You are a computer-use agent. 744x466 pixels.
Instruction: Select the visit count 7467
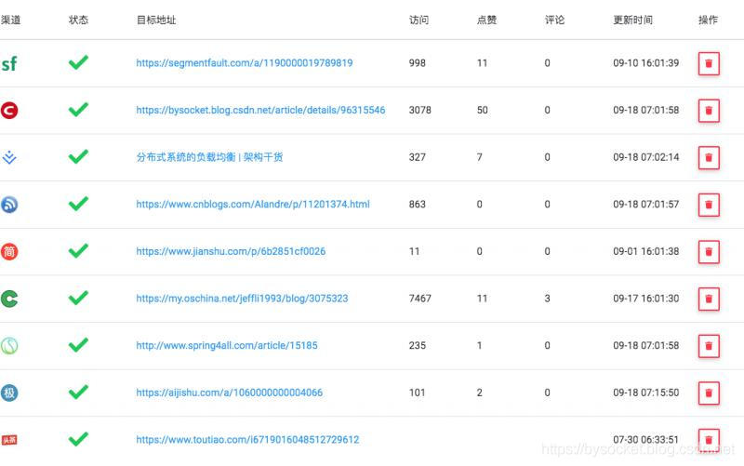(x=420, y=299)
